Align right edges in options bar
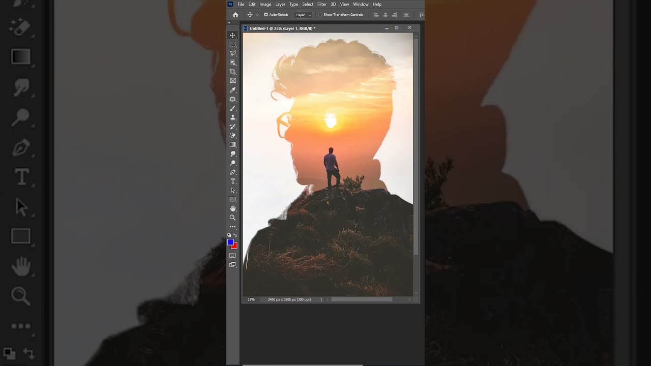Viewport: 651px width, 366px height. pos(395,15)
